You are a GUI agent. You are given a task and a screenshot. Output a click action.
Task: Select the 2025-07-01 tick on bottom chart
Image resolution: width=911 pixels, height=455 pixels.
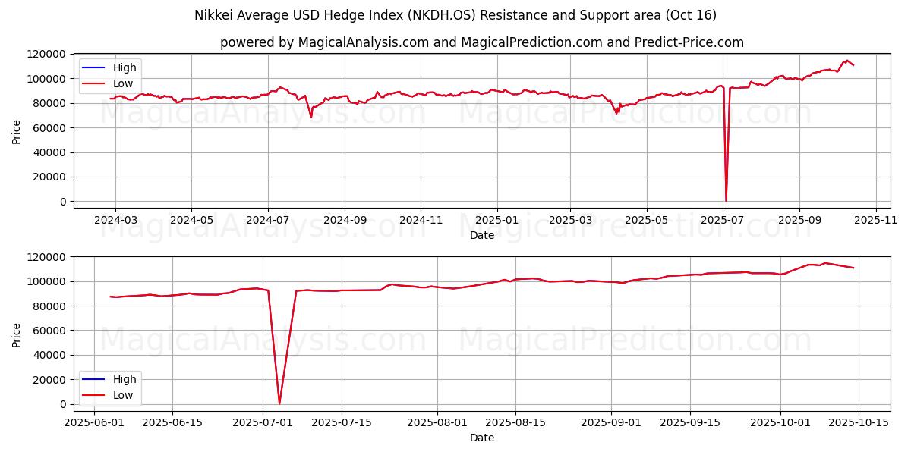[263, 422]
